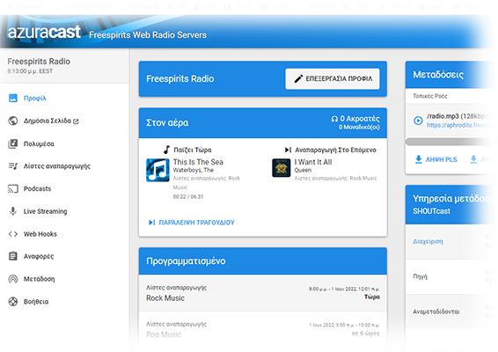Click the Πολυμέσα media library icon
Screen dimensions: 498x352
[12, 144]
